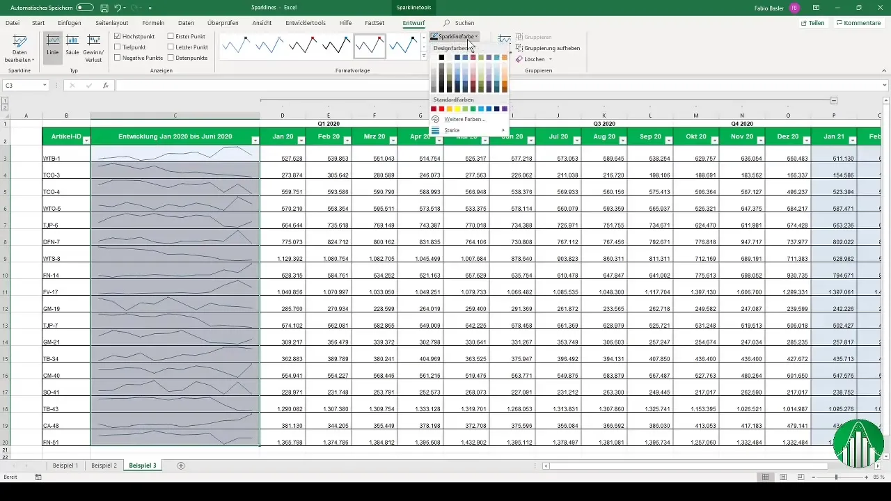Click the confirm checkmark in formula bar
Screen dimensions: 891x501
[x=88, y=86]
